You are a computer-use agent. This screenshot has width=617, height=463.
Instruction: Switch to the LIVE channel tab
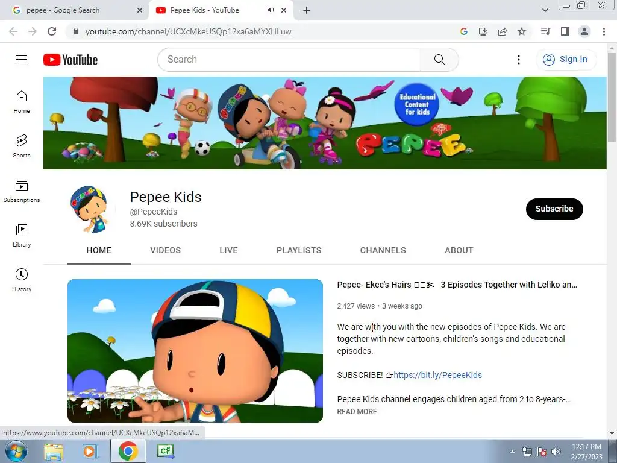pyautogui.click(x=228, y=250)
